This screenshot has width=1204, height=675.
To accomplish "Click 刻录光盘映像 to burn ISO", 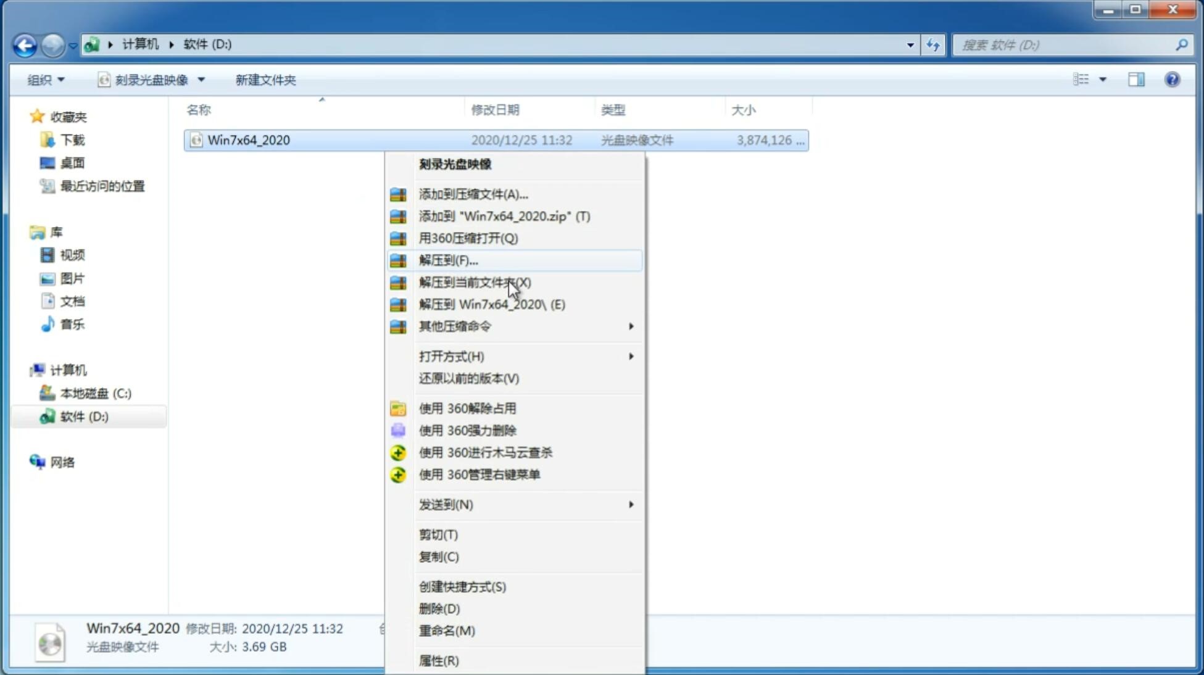I will 455,164.
